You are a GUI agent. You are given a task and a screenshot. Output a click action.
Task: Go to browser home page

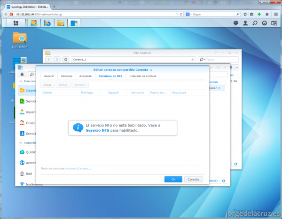(x=267, y=14)
